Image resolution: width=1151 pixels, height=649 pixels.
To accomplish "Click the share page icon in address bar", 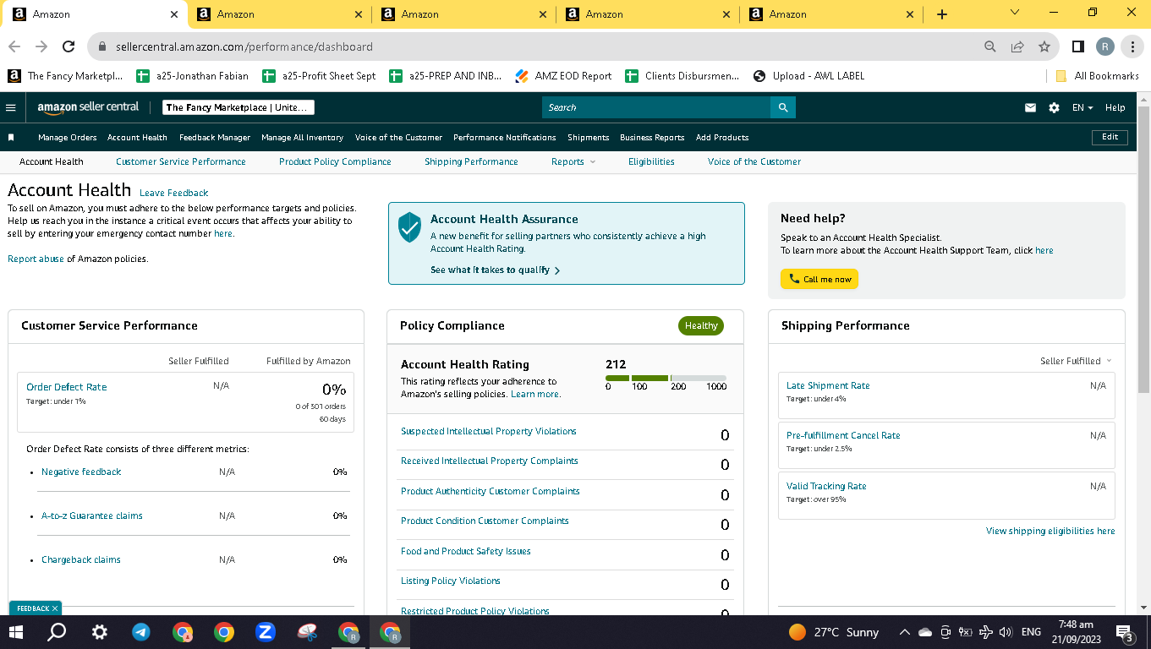I will [x=1017, y=46].
